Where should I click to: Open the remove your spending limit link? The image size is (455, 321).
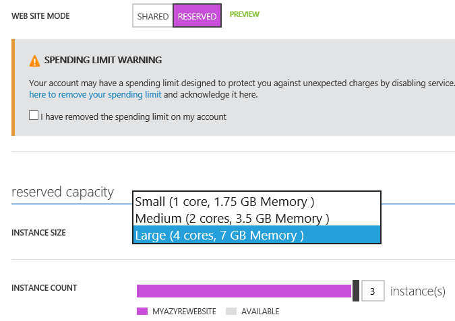tap(95, 95)
